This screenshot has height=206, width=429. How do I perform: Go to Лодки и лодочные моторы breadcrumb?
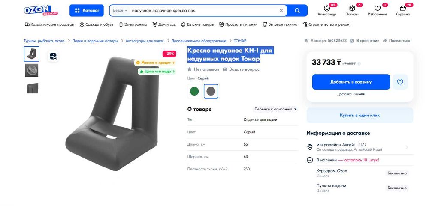click(95, 41)
